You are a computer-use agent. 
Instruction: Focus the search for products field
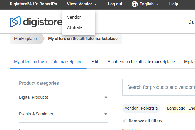pos(159,87)
